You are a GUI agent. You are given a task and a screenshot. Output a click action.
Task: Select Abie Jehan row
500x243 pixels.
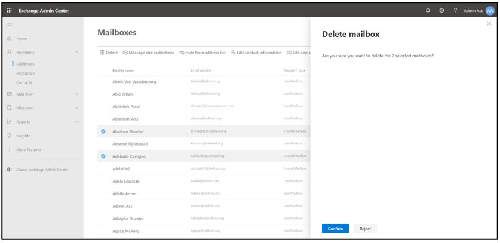click(x=204, y=94)
